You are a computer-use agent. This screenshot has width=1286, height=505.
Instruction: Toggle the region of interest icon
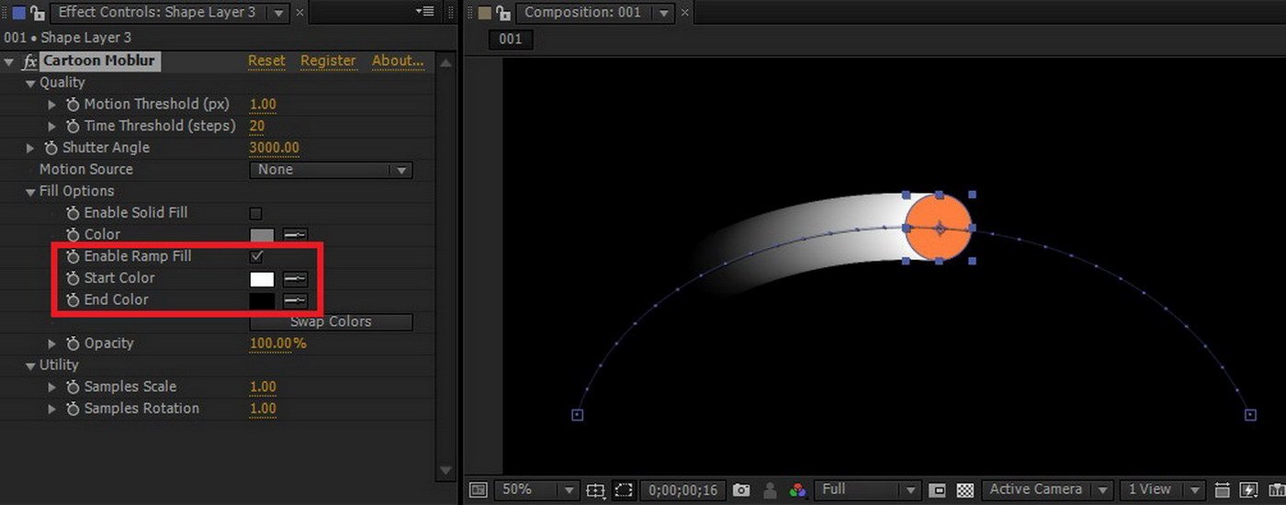point(937,490)
